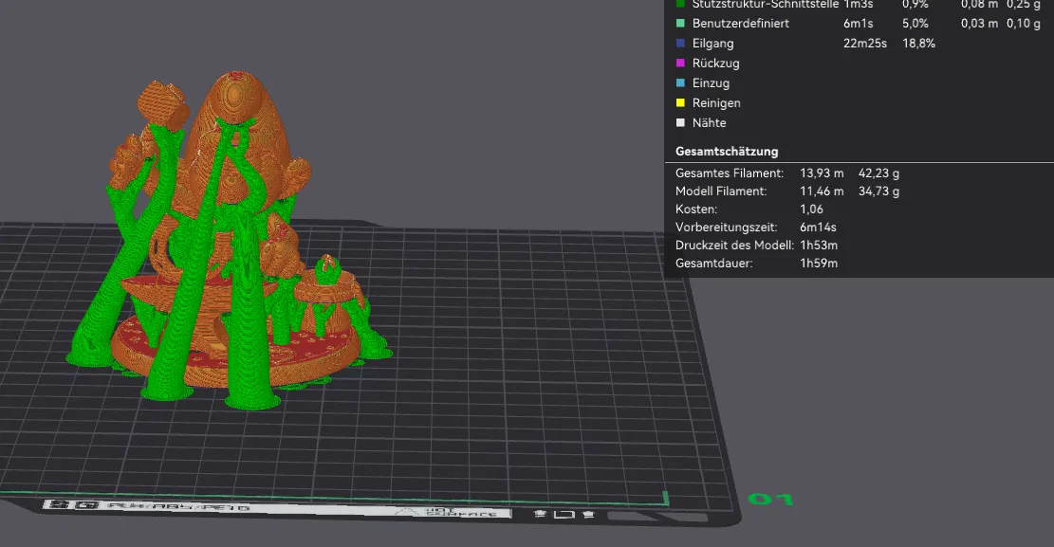
Task: Toggle Nähte seams display
Action: [x=710, y=123]
